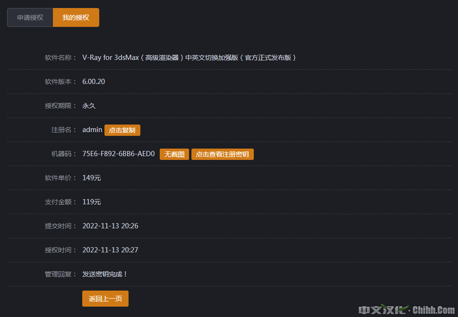Click the 149元 software unit price
This screenshot has height=317, width=458.
[91, 178]
